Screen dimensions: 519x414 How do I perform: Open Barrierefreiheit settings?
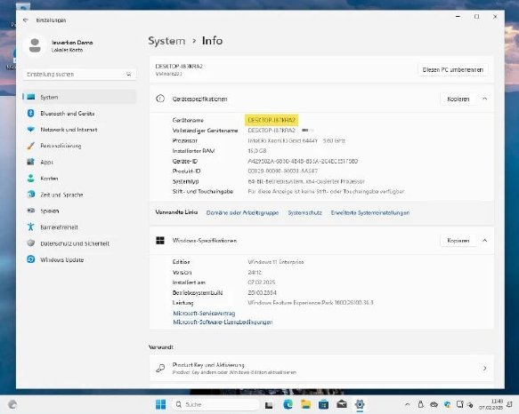pyautogui.click(x=79, y=227)
